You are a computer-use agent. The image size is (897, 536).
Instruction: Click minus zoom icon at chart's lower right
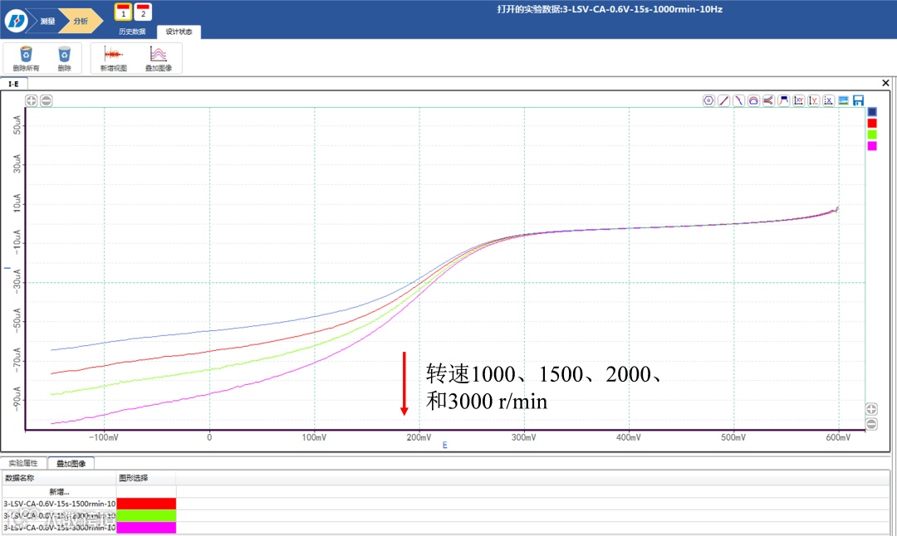[871, 424]
